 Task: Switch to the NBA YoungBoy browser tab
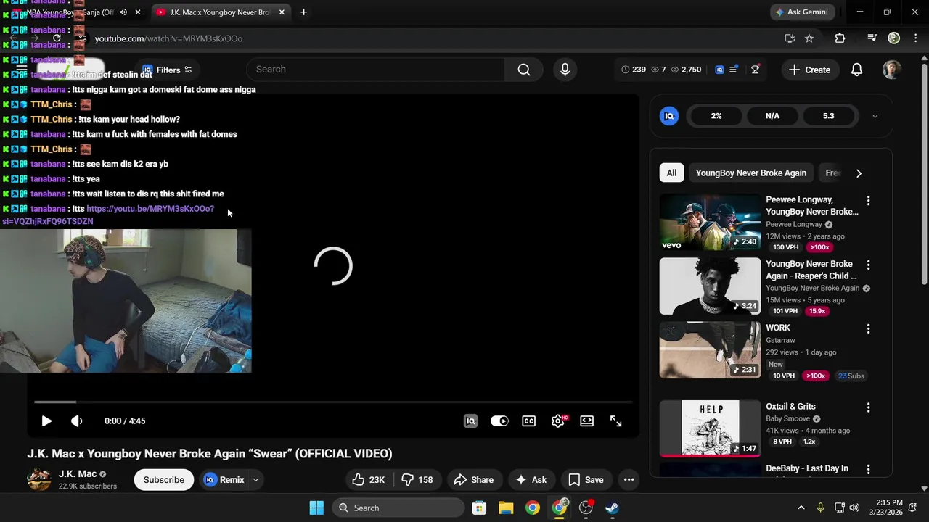coord(70,12)
